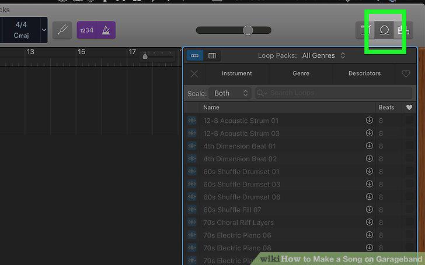Click the Search Loops field
This screenshot has width=425, height=265.
coord(334,93)
